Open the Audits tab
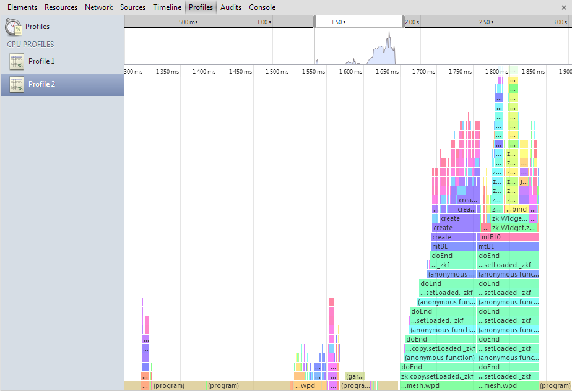 [231, 7]
